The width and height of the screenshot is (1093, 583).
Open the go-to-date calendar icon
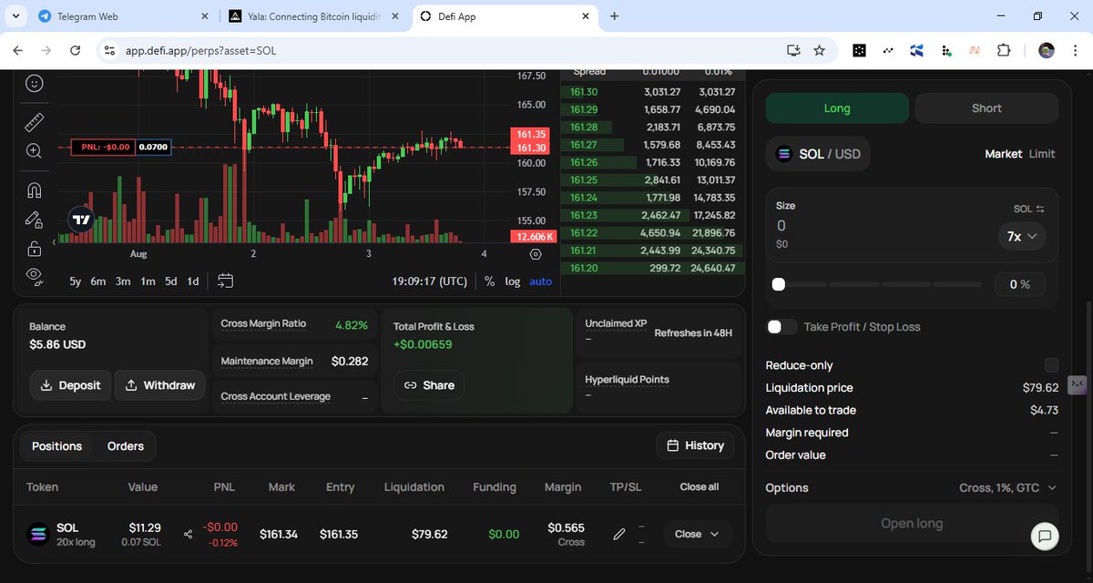click(226, 281)
